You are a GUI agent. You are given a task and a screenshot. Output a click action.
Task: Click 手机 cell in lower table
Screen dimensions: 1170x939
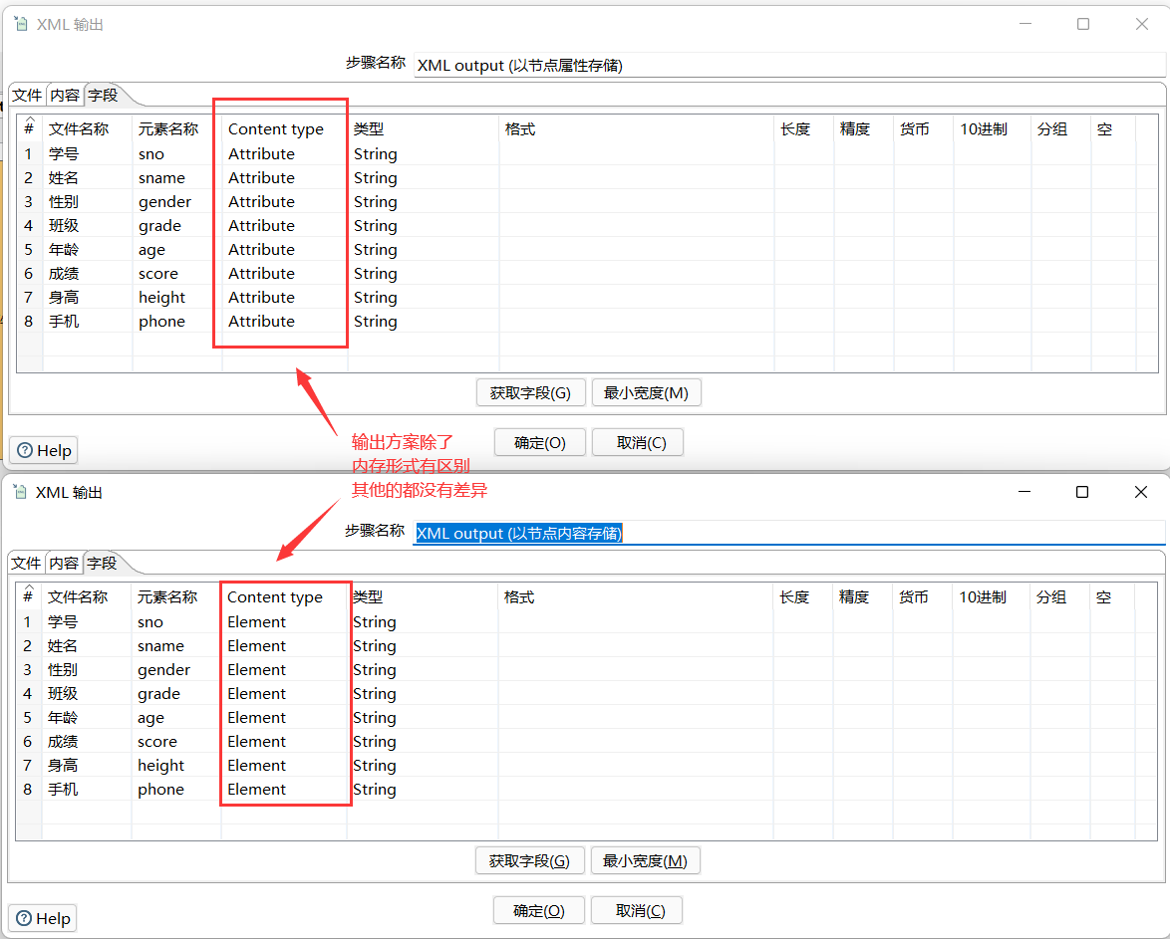click(x=87, y=789)
